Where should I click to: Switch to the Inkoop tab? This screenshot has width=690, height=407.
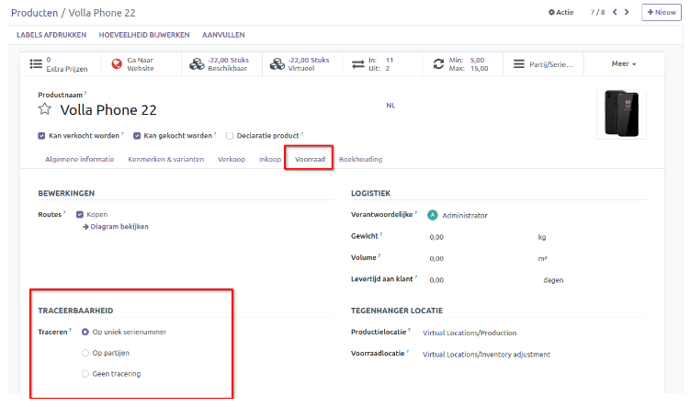pyautogui.click(x=270, y=159)
